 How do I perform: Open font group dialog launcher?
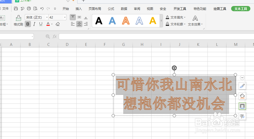(x=88, y=29)
